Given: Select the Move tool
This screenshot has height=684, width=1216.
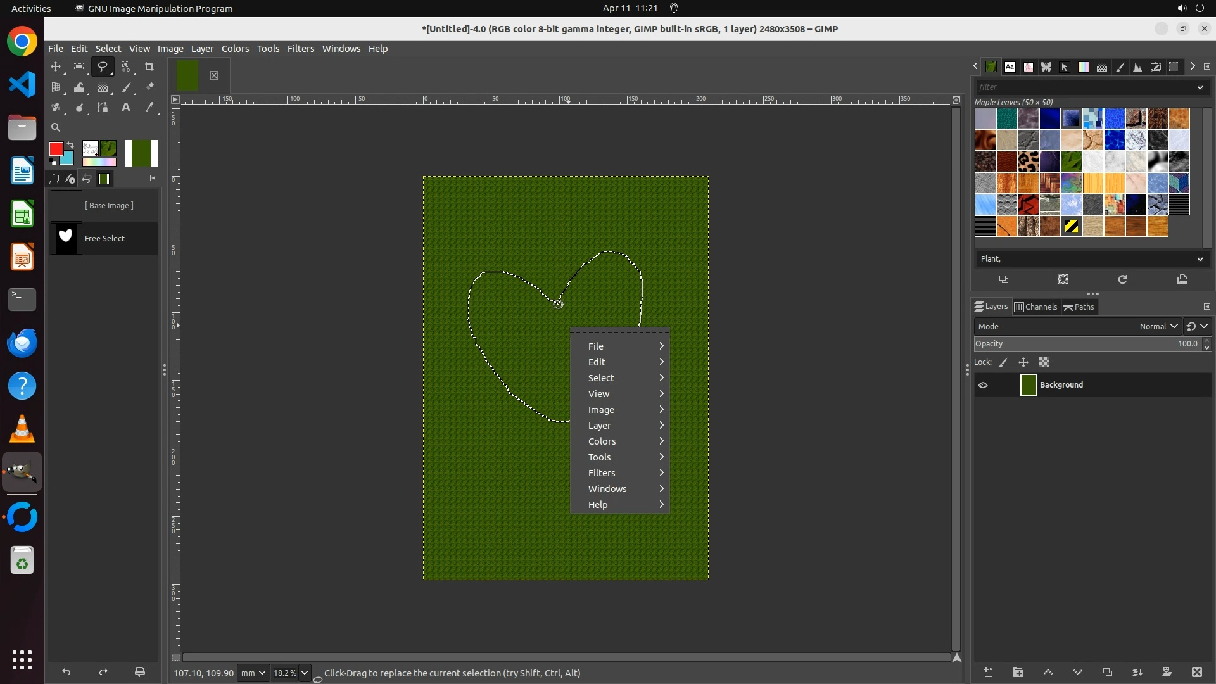Looking at the screenshot, I should tap(56, 66).
